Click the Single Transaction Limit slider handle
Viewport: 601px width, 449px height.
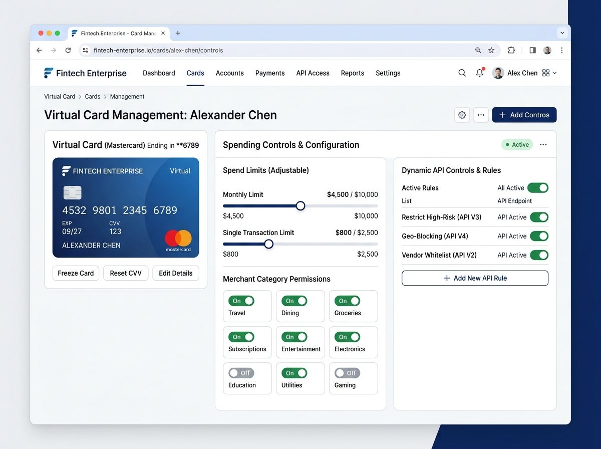pos(269,244)
